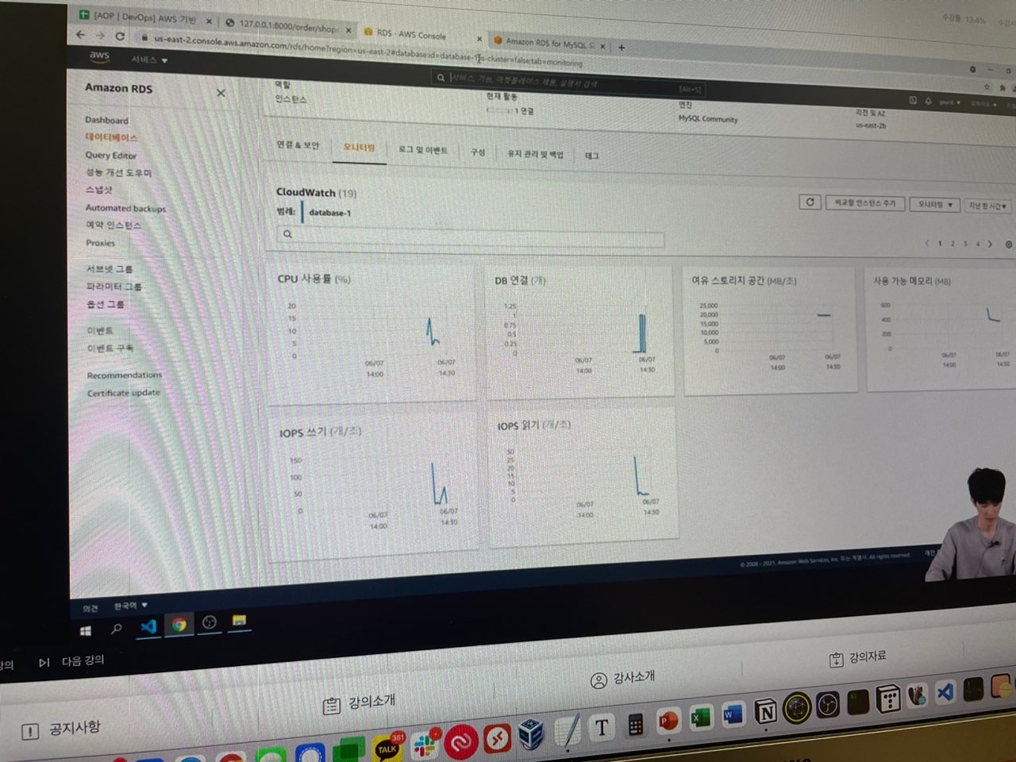Open 이벤트 in the RDS sidebar

[100, 330]
